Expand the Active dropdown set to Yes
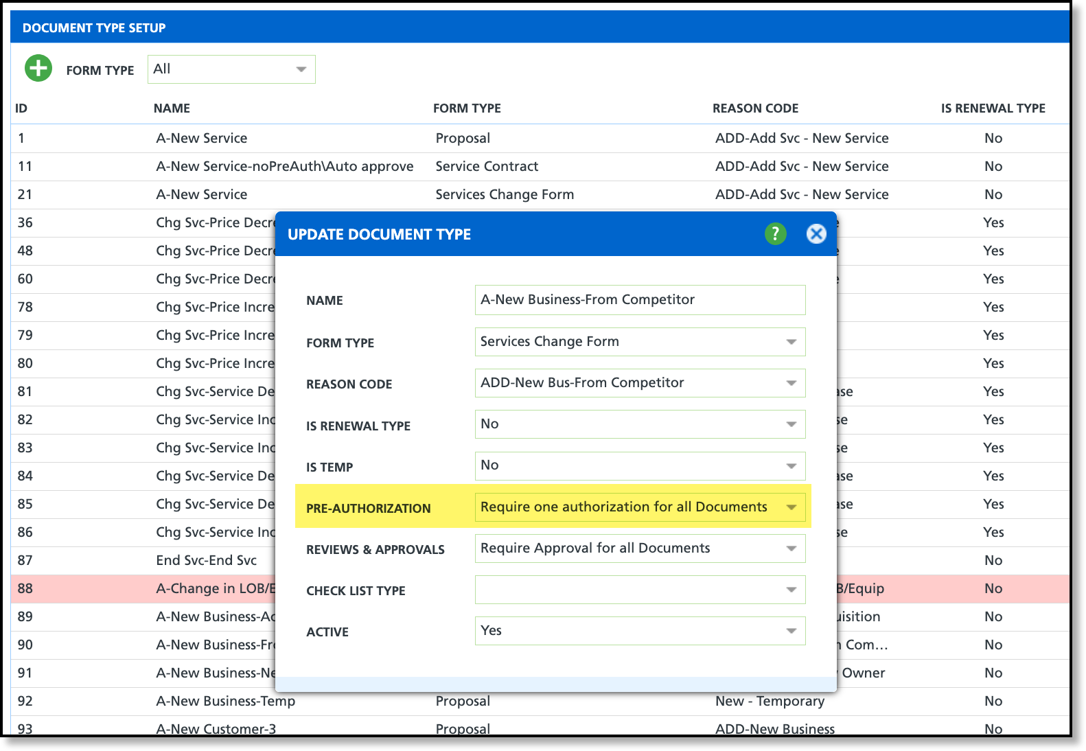Screen dimensions: 1086x751 [x=640, y=631]
